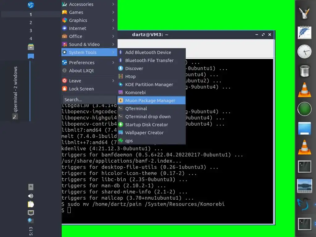Click the blue bird icon in the dock

tap(305, 204)
